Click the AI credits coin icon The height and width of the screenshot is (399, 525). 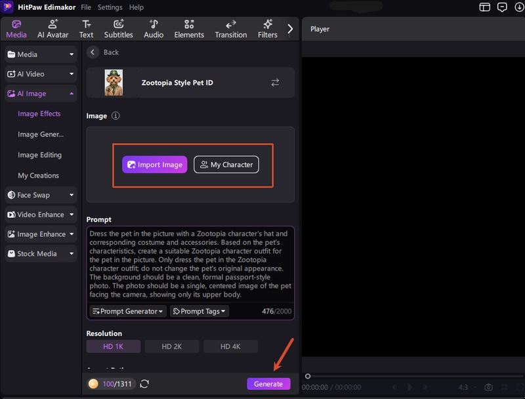(93, 384)
